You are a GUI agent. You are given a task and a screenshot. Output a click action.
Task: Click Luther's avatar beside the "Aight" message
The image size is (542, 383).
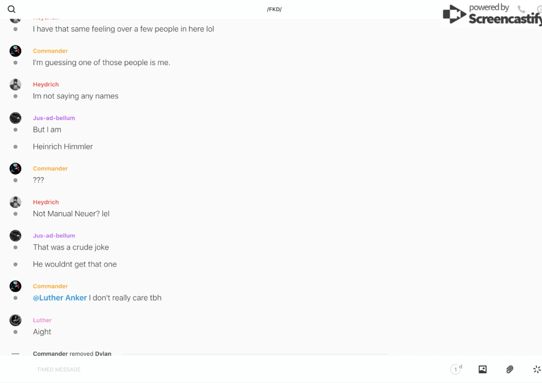(15, 320)
